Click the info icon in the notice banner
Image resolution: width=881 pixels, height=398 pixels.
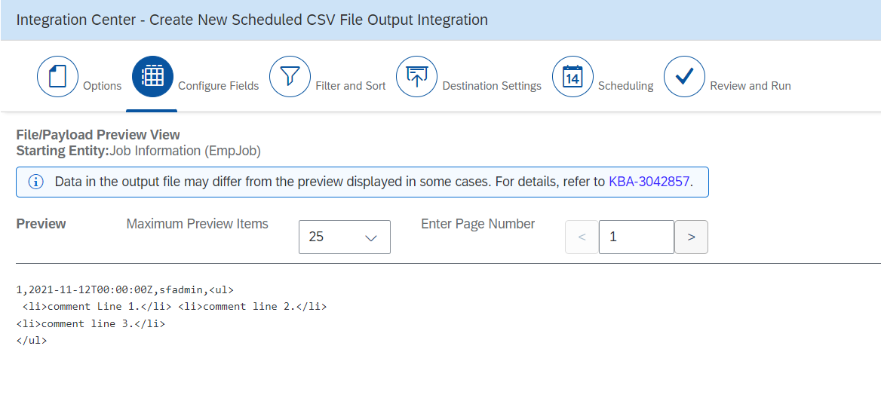tap(36, 182)
